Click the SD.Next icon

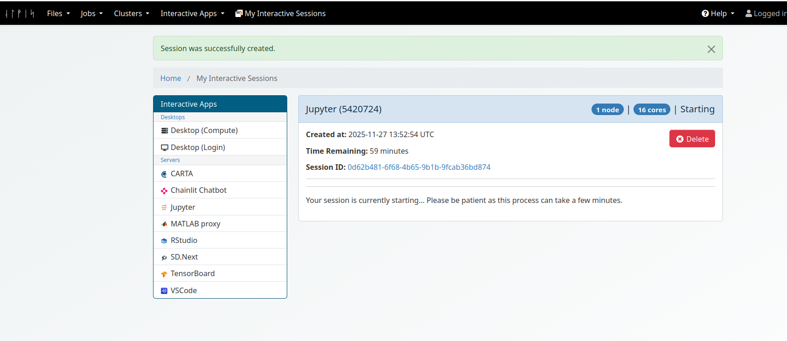click(x=164, y=257)
